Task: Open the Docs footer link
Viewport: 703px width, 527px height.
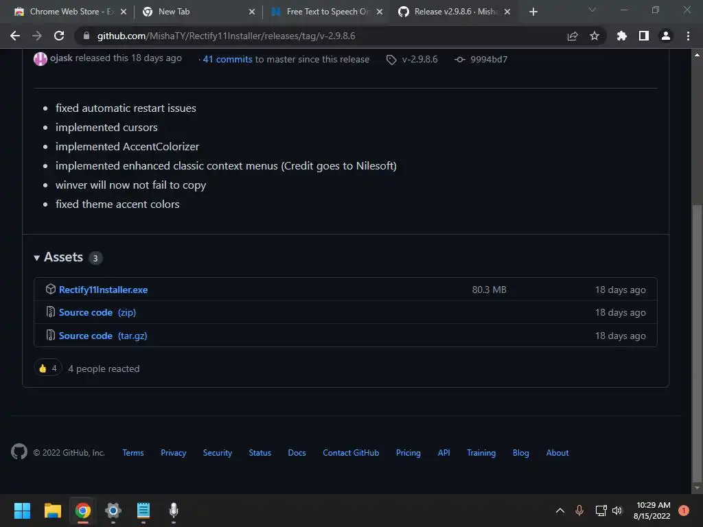Action: point(297,453)
